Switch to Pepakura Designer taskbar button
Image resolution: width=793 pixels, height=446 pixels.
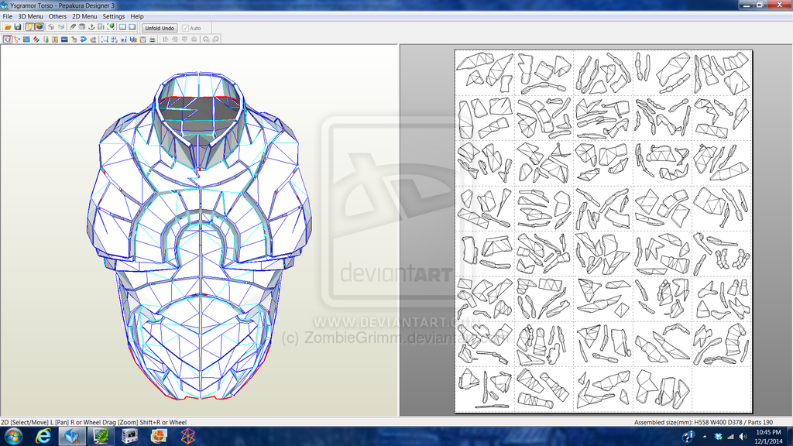click(x=72, y=436)
